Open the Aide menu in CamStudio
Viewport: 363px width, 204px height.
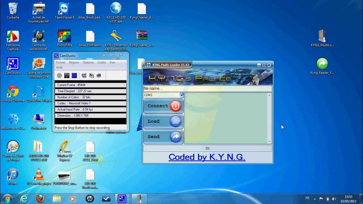pos(59,67)
